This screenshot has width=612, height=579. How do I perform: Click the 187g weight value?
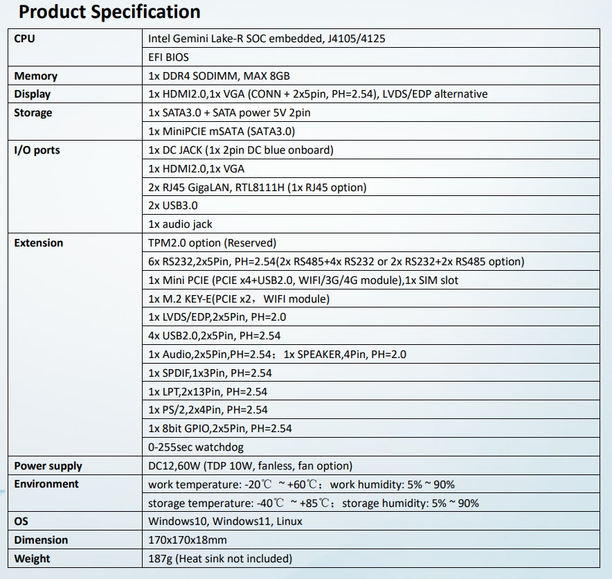click(219, 559)
